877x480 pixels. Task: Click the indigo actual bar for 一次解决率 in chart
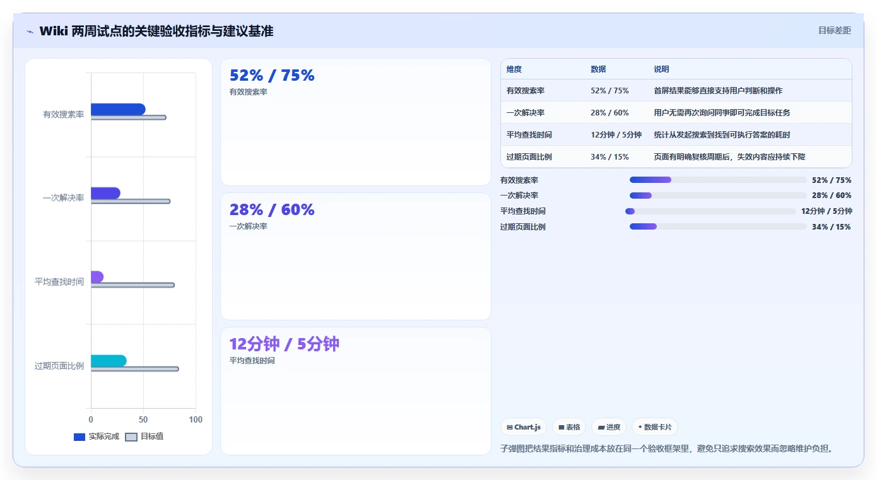tap(105, 193)
